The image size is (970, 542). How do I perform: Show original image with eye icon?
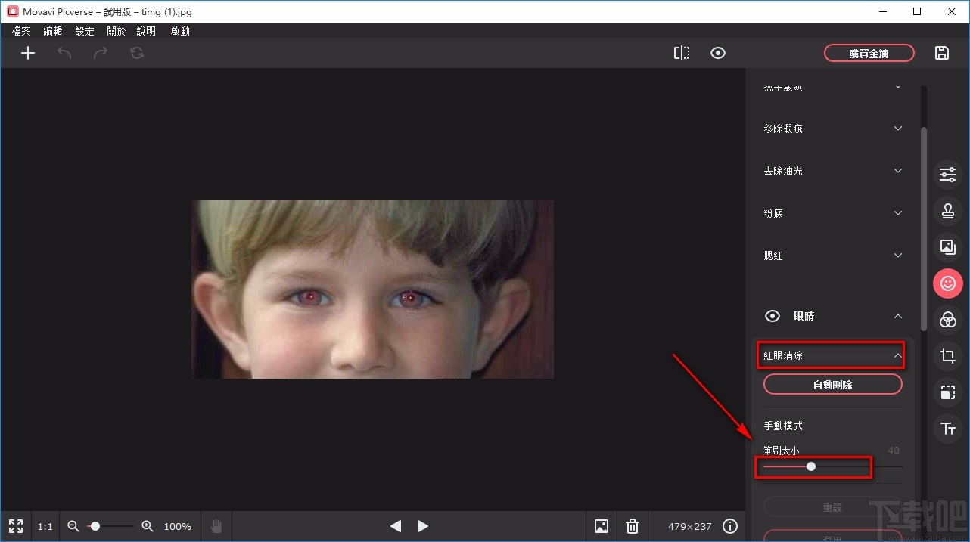(x=718, y=53)
